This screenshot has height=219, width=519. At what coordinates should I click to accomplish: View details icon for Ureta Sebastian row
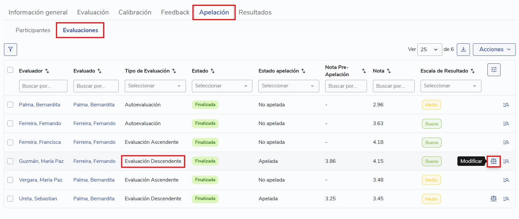click(x=506, y=199)
